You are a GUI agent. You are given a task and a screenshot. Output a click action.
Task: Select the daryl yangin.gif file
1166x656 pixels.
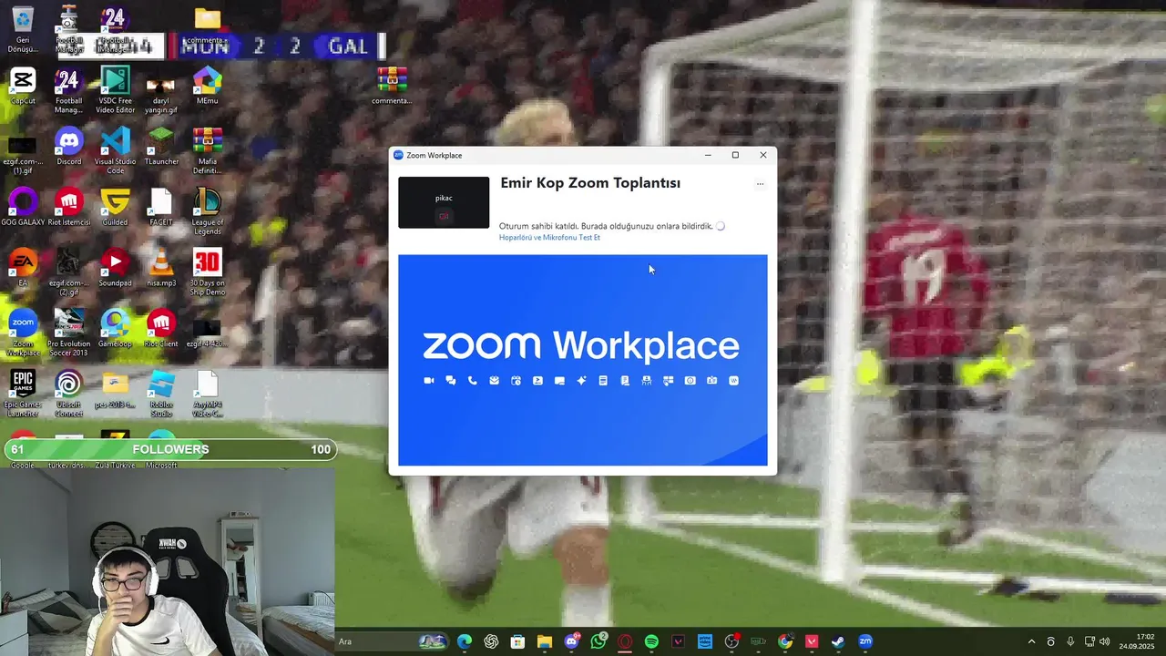(160, 90)
